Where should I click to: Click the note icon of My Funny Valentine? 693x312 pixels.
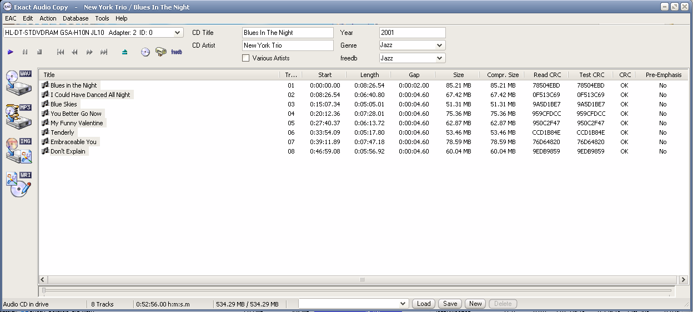pos(46,123)
